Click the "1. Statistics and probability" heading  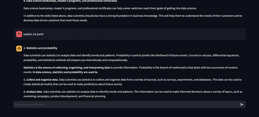[x=40, y=48]
